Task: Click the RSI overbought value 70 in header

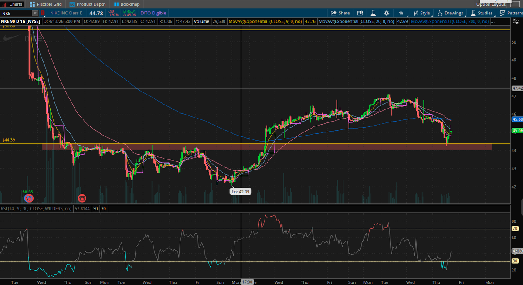Action: (x=104, y=209)
